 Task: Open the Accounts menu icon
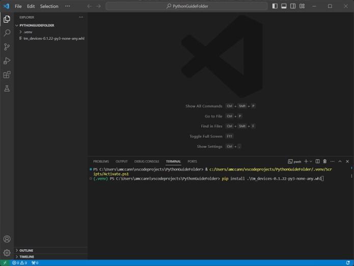(7, 239)
